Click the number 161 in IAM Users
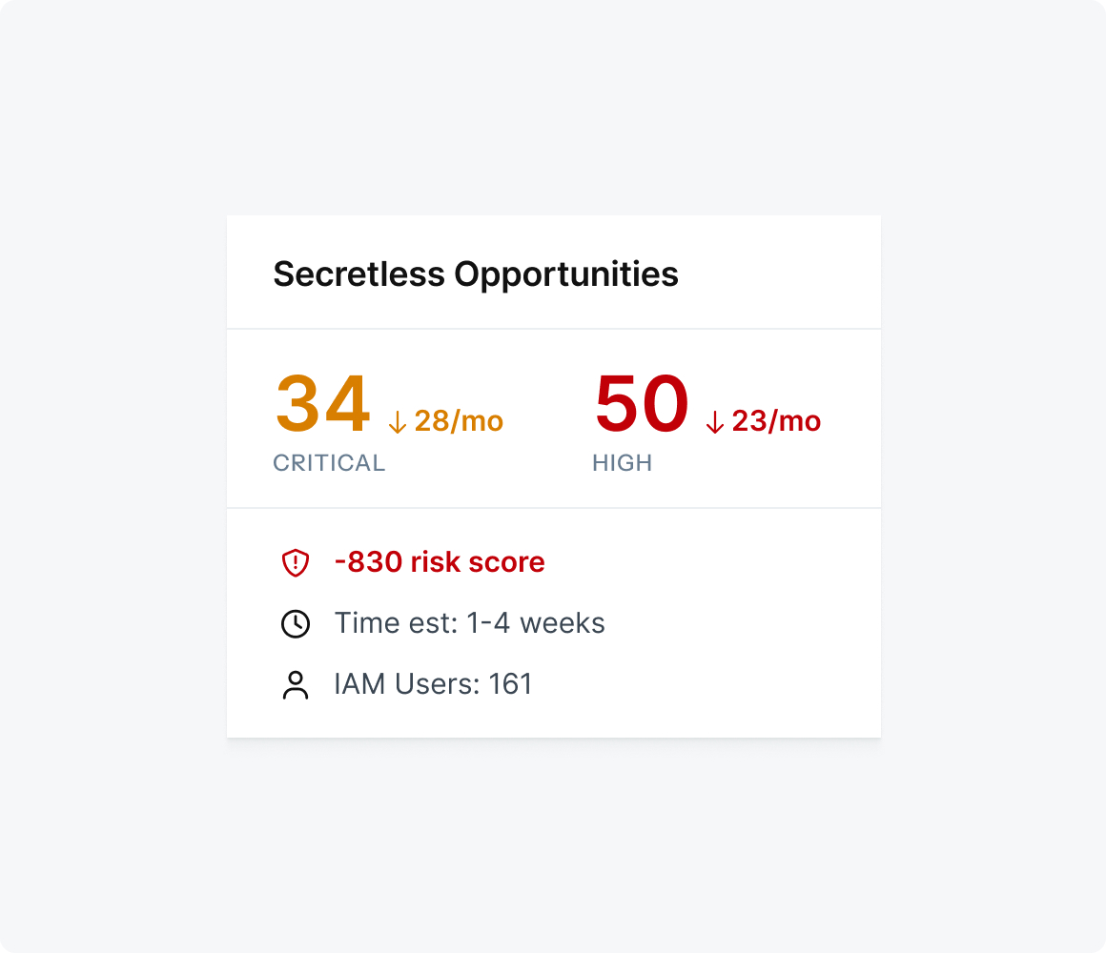 pos(510,684)
